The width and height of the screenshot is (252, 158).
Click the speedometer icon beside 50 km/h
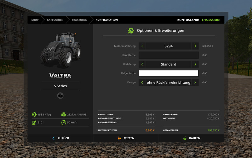click(64, 122)
